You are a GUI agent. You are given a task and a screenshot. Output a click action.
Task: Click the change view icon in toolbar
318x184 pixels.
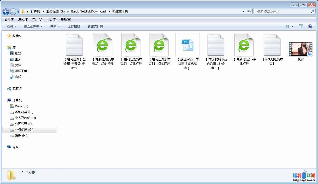click(287, 26)
